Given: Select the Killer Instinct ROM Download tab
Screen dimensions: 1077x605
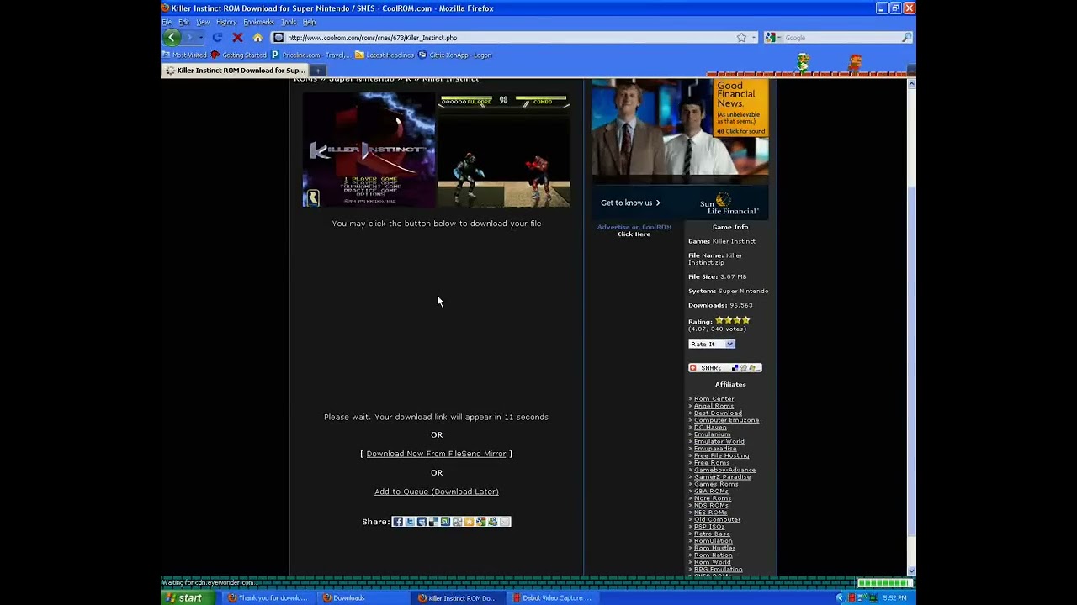Looking at the screenshot, I should point(236,71).
